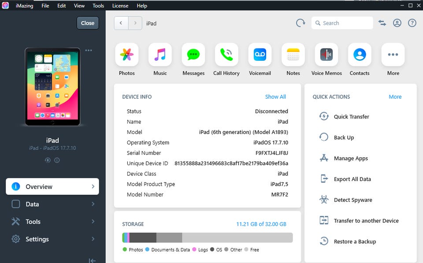Image resolution: width=423 pixels, height=263 pixels.
Task: Open the Notes icon
Action: [x=293, y=55]
